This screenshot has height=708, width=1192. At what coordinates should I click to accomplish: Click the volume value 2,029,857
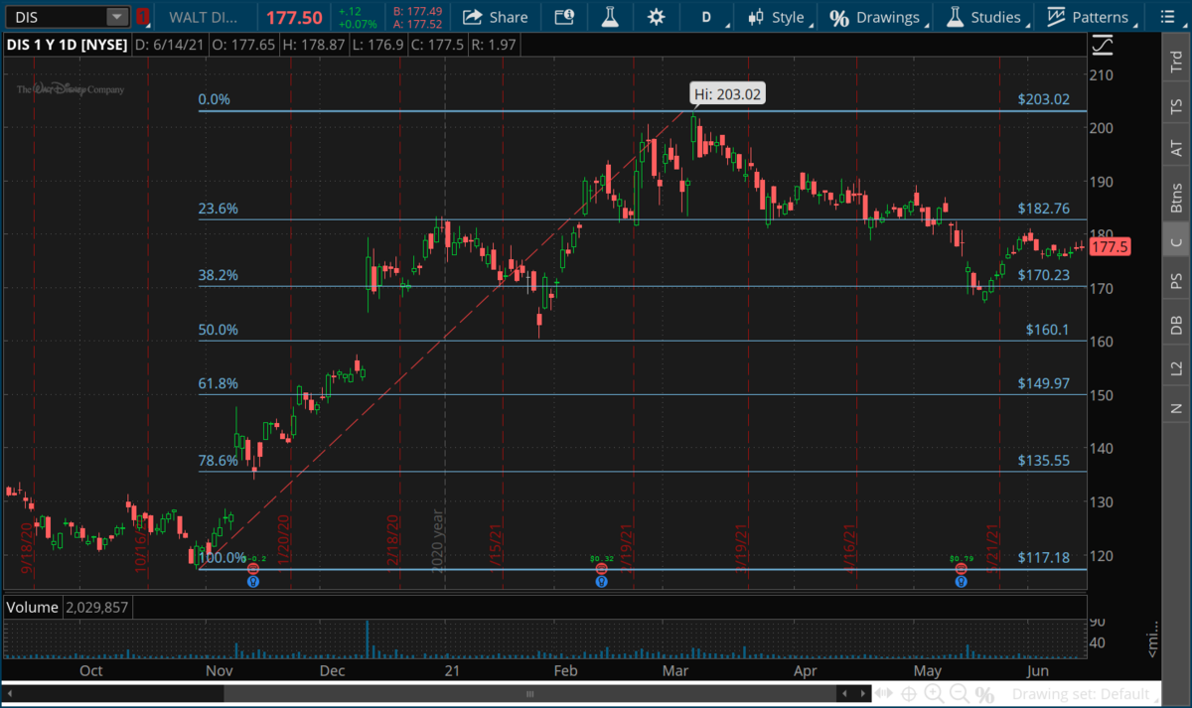(x=96, y=607)
